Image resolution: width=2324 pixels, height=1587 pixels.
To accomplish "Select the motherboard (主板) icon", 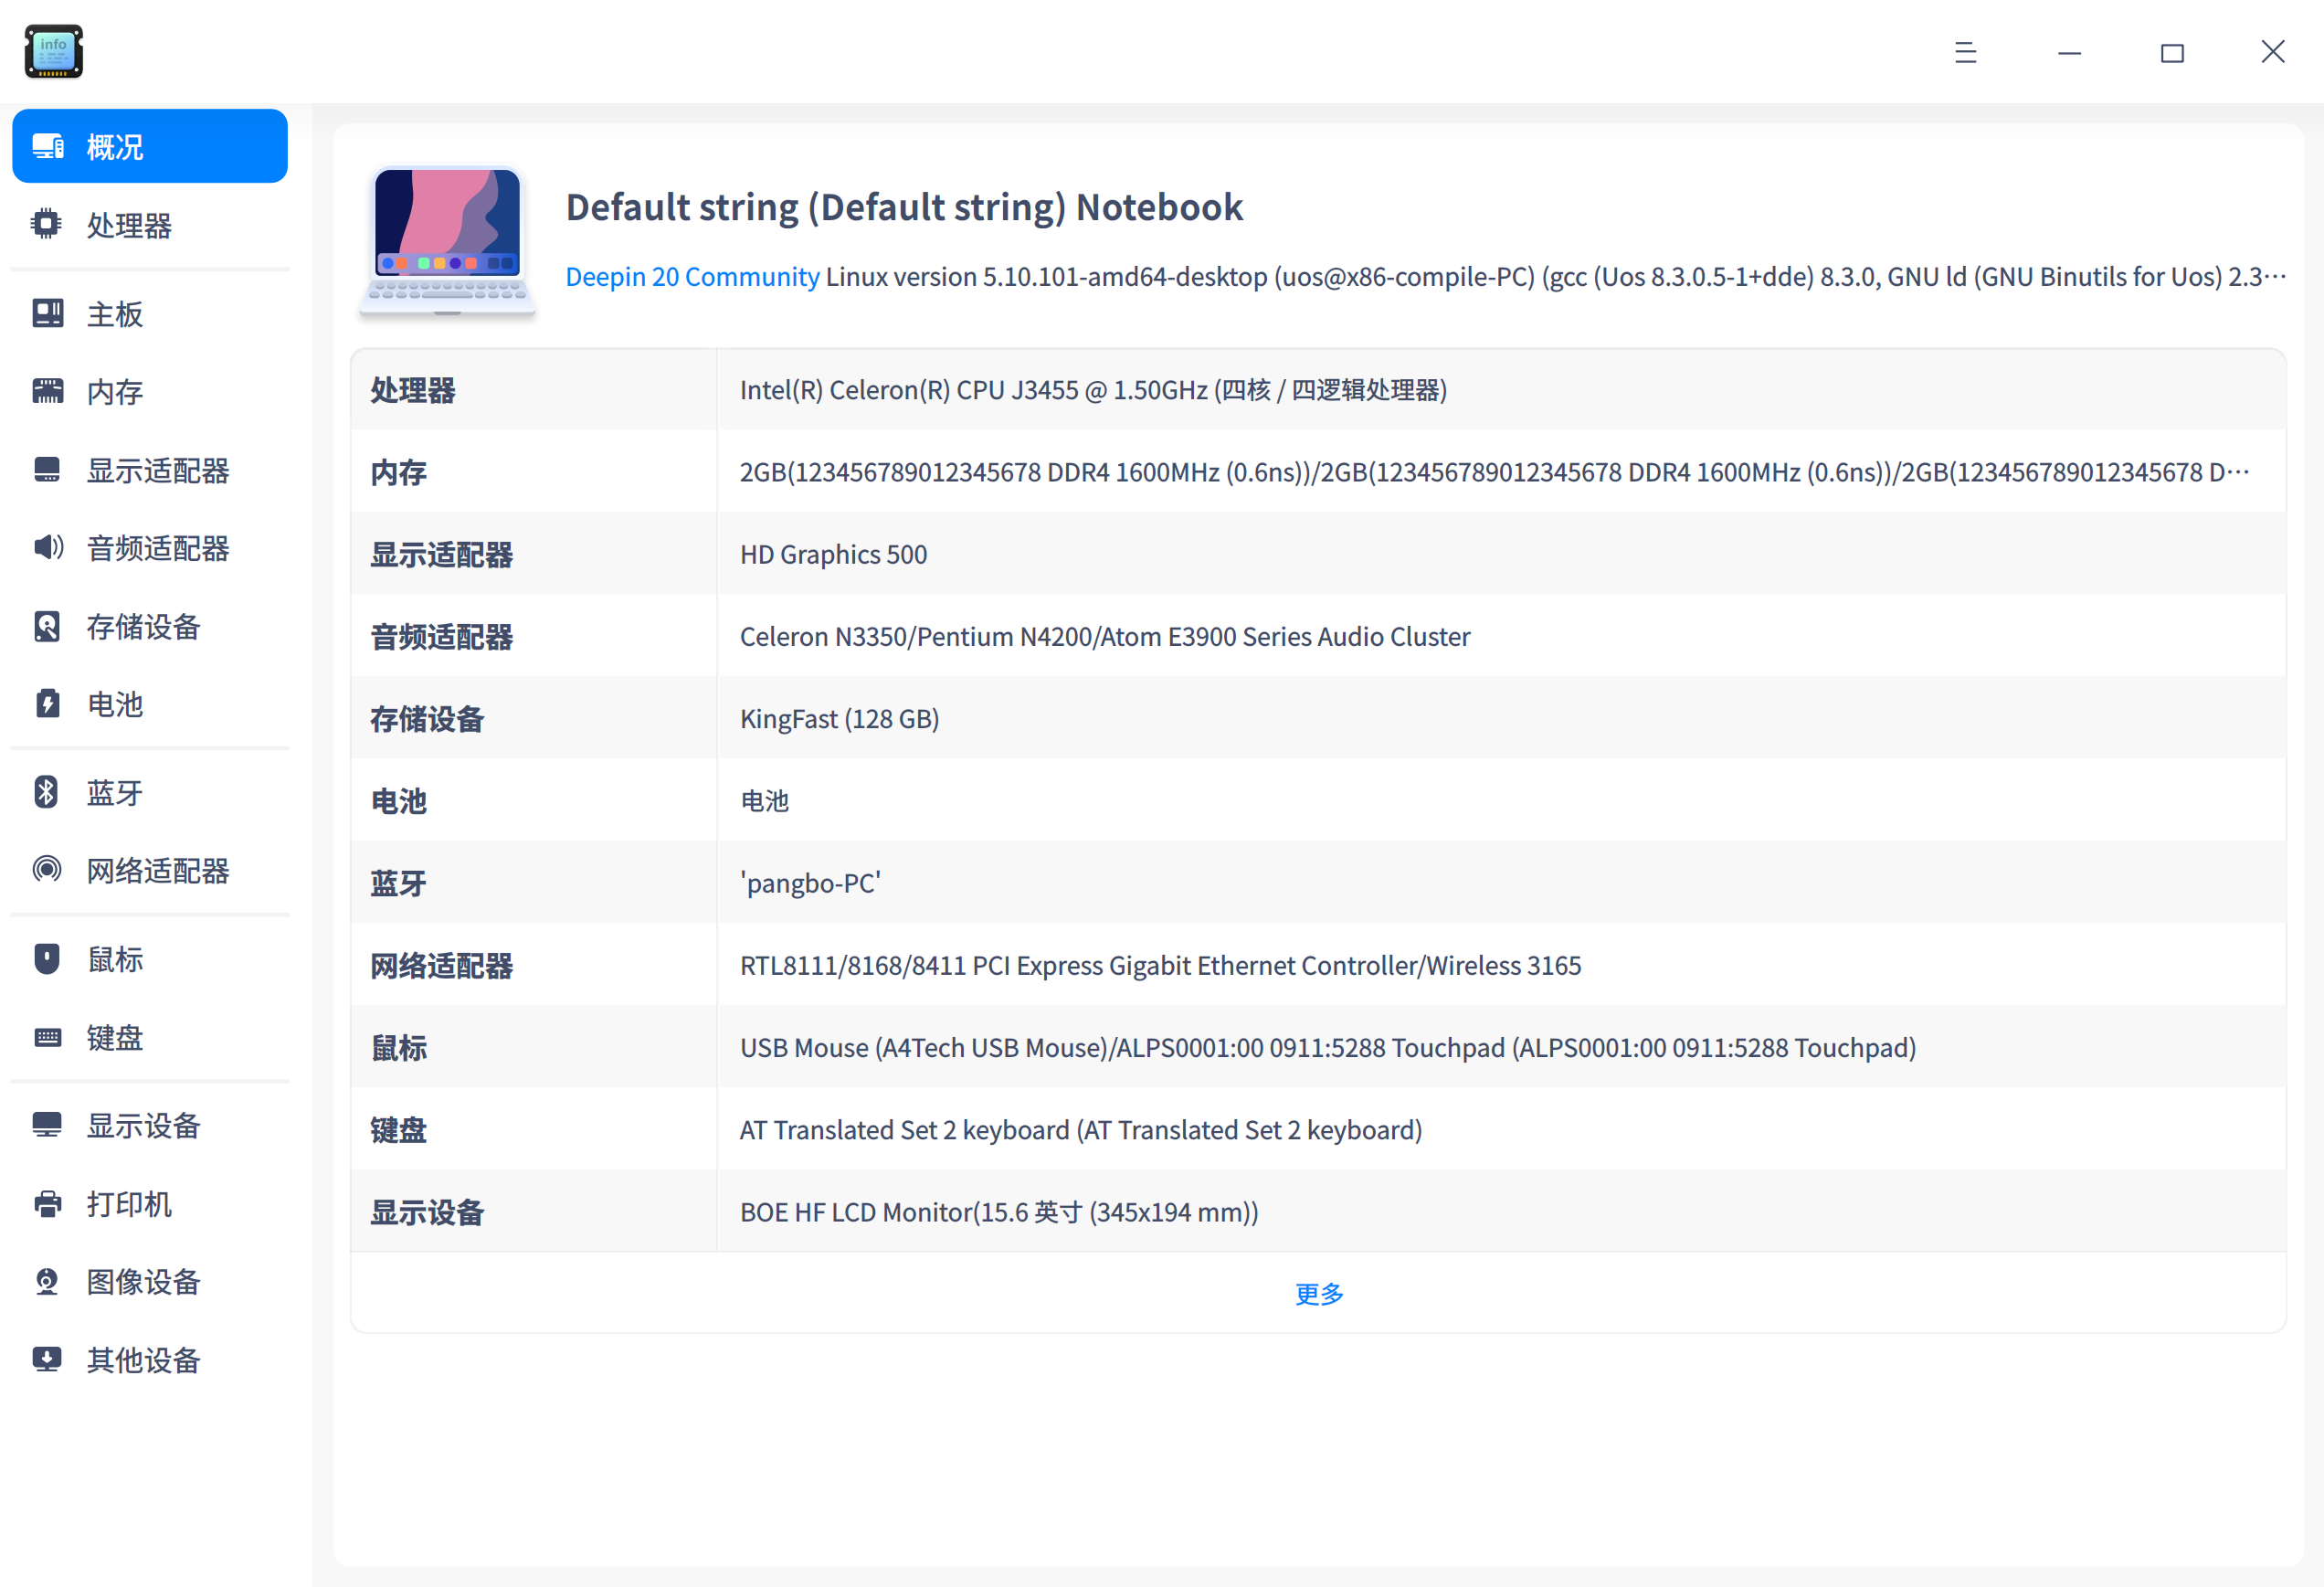I will (47, 313).
